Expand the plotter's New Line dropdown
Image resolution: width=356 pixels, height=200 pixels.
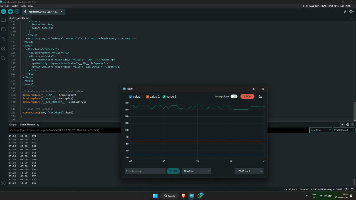point(197,171)
